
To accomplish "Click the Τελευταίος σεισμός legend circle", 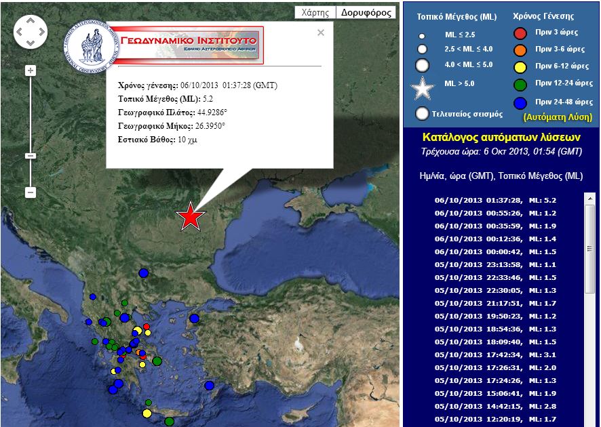I will point(422,114).
